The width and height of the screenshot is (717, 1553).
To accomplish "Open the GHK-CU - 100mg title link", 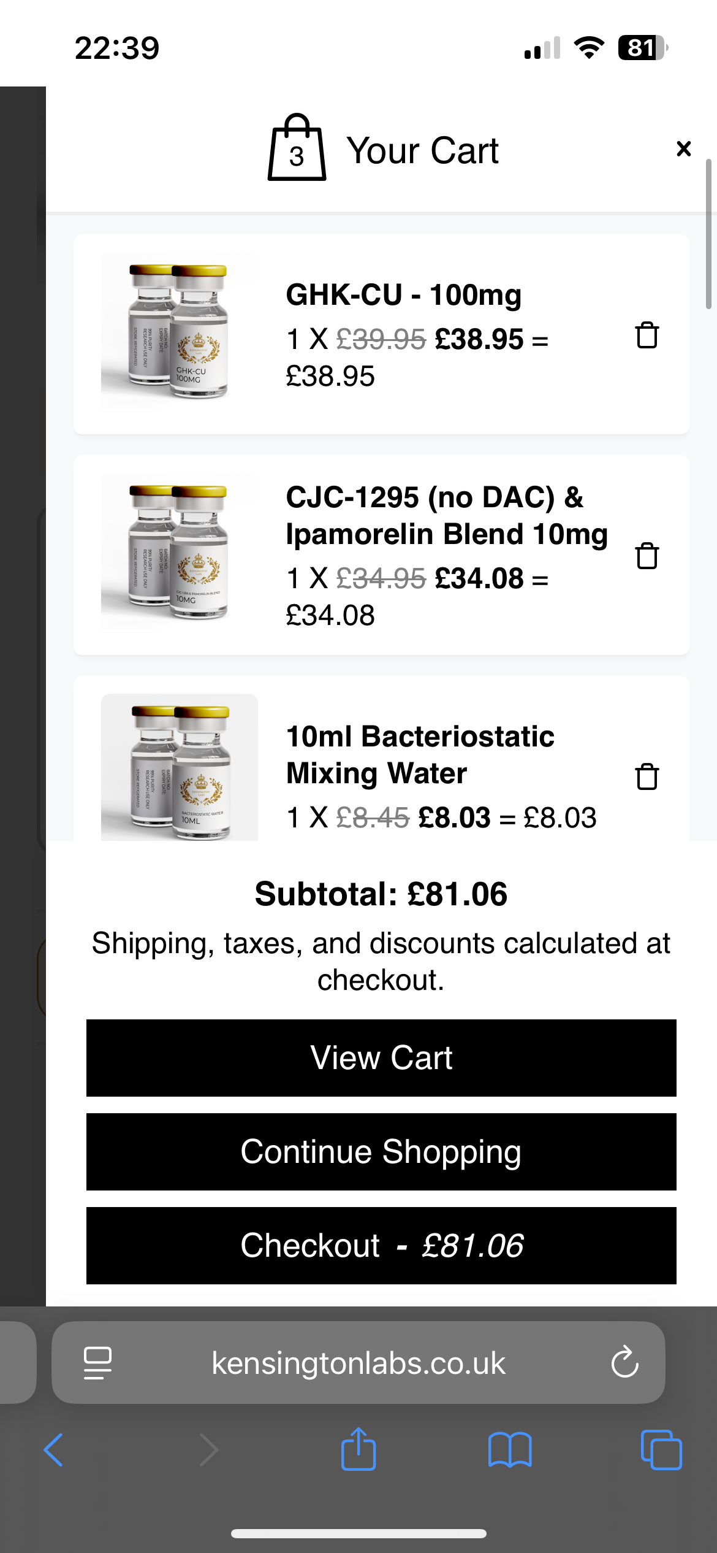I will (x=404, y=295).
